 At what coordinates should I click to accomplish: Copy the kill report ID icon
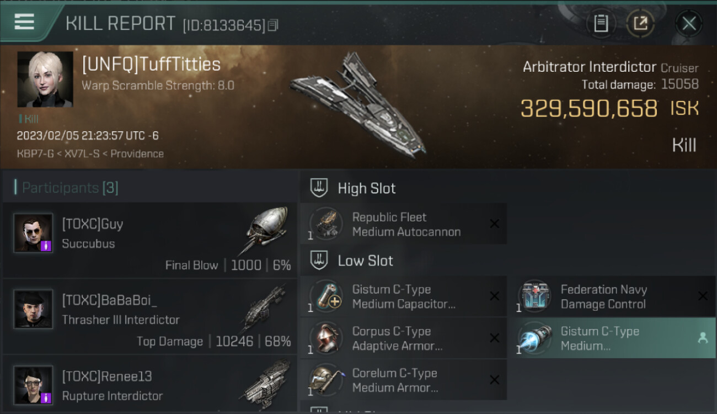tap(273, 25)
